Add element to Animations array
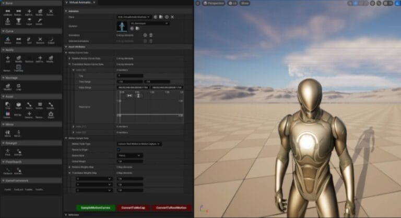 pyautogui.click(x=145, y=35)
